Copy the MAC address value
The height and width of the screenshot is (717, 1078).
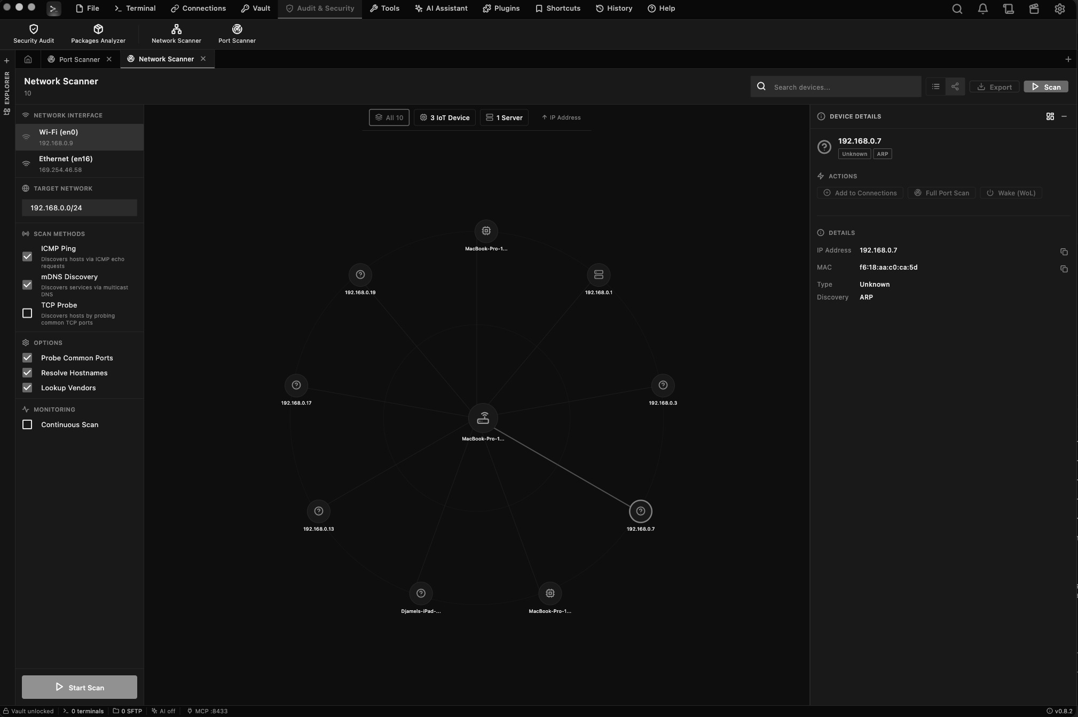click(x=1064, y=269)
